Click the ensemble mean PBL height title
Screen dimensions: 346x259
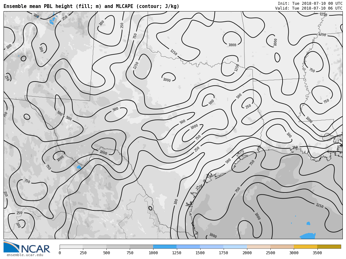91,6
